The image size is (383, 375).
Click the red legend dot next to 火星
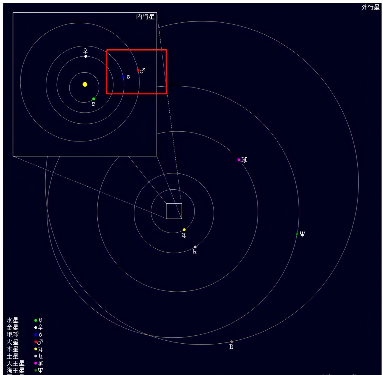(36, 342)
